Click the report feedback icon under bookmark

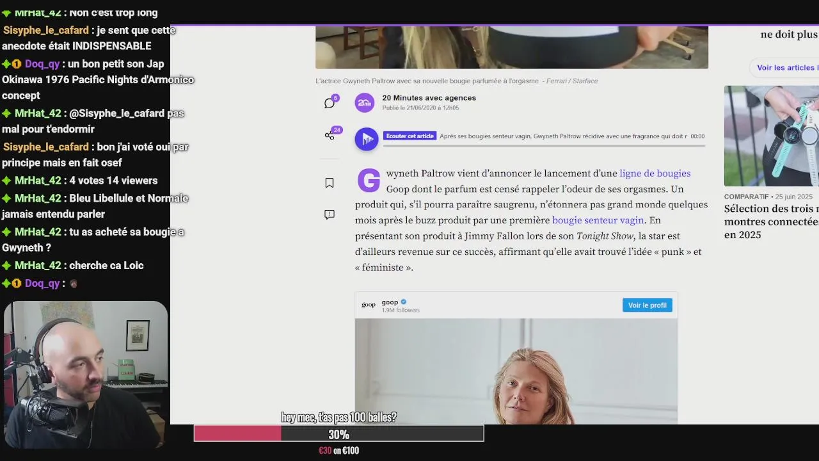pyautogui.click(x=330, y=214)
